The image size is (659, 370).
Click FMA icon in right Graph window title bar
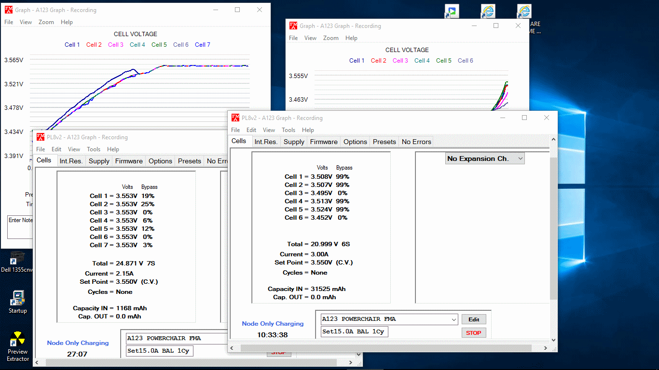pyautogui.click(x=293, y=26)
